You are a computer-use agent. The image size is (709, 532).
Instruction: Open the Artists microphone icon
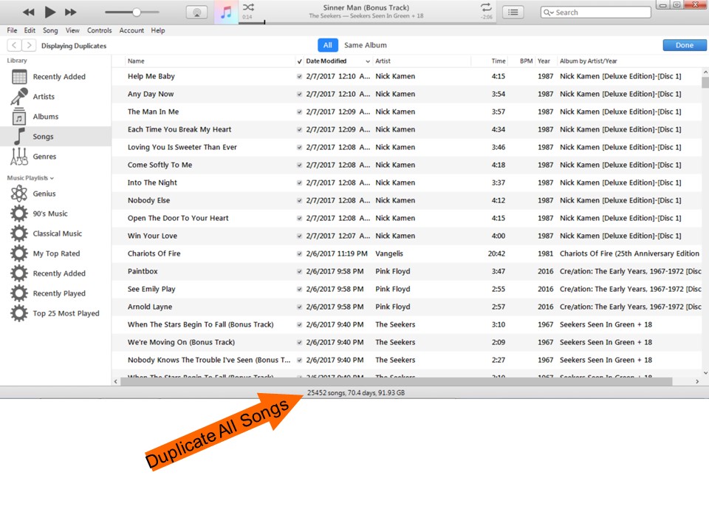point(19,96)
